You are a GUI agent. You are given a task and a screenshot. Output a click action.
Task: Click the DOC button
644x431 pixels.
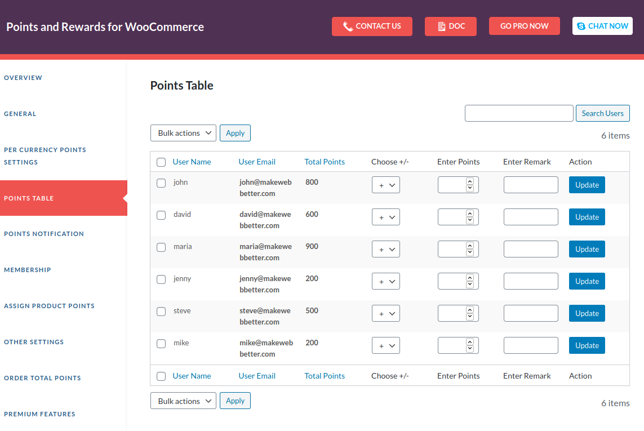pyautogui.click(x=451, y=26)
